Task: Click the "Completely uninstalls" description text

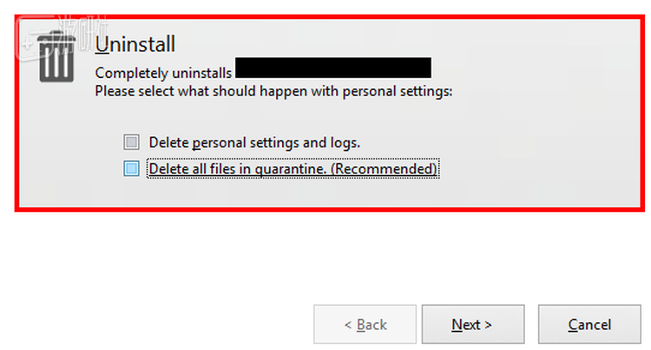Action: [x=162, y=74]
